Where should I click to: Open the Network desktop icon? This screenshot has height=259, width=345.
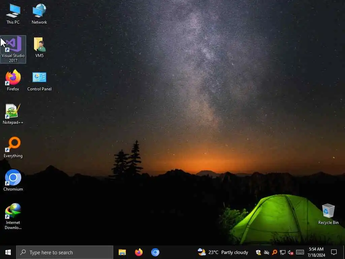point(39,13)
